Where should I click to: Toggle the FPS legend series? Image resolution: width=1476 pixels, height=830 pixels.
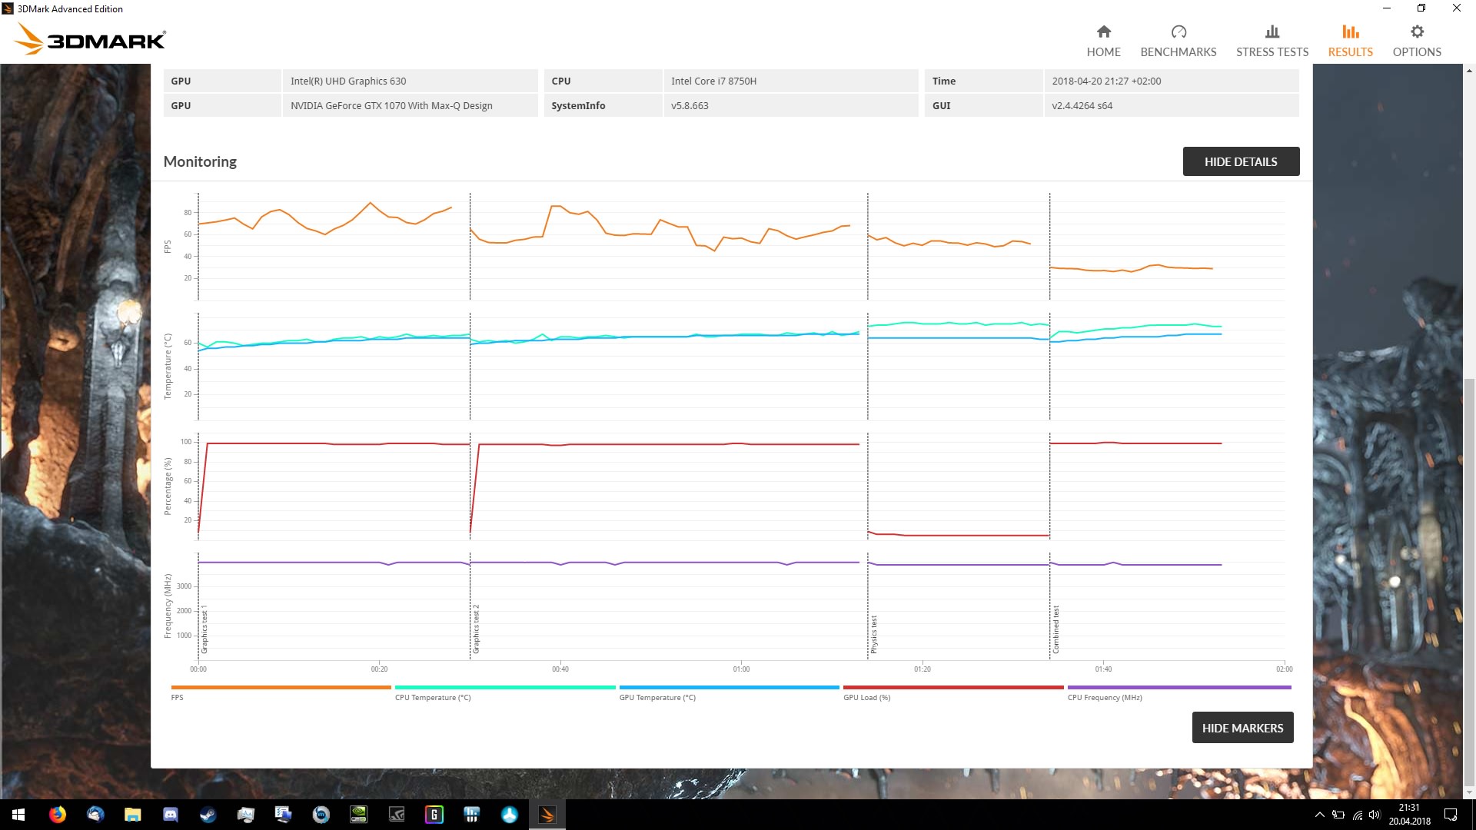coord(281,692)
